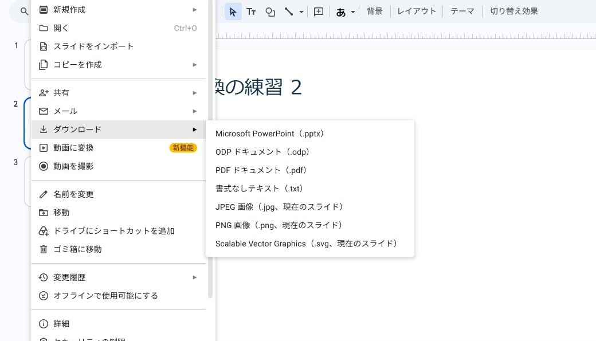Click the 切り替え効果 toolbar button

[513, 11]
